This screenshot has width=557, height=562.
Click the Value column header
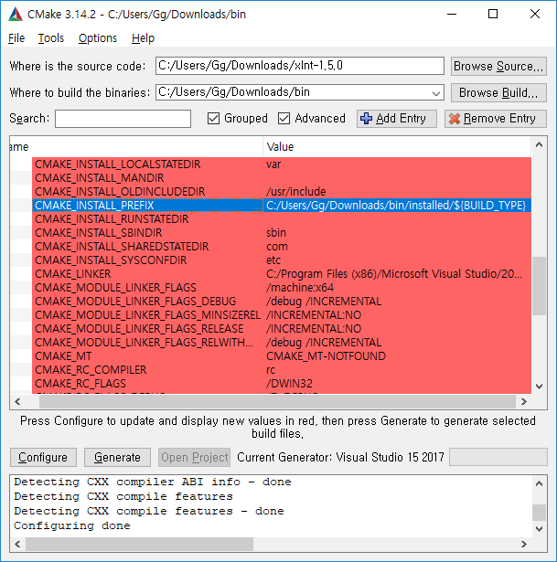point(397,146)
